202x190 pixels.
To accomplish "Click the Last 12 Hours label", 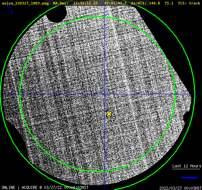I will [x=187, y=166].
